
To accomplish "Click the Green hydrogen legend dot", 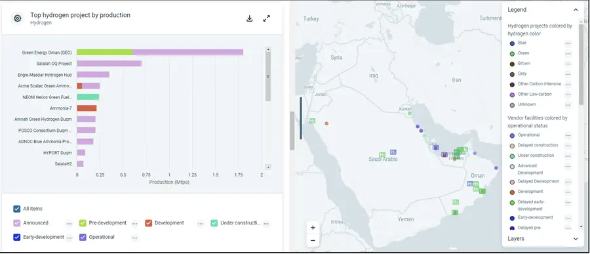I will pos(512,54).
